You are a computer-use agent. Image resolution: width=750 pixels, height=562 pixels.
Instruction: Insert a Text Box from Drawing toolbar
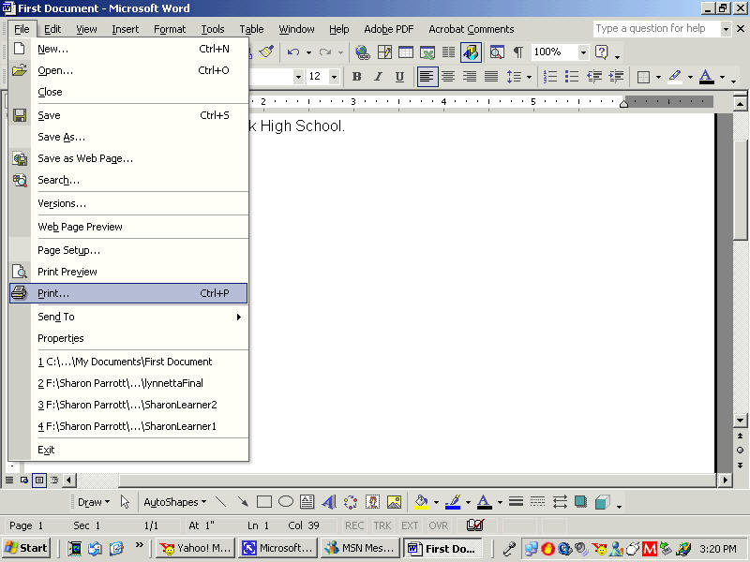click(307, 502)
